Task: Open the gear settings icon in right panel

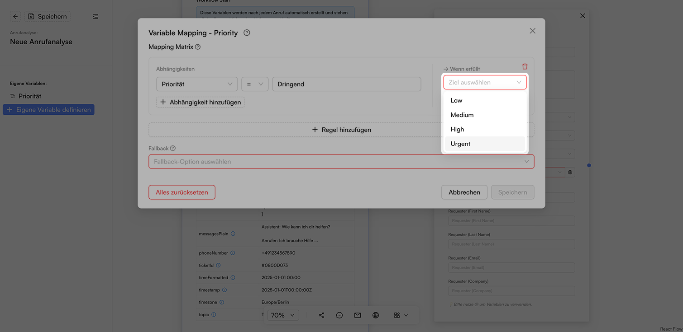Action: (x=570, y=172)
